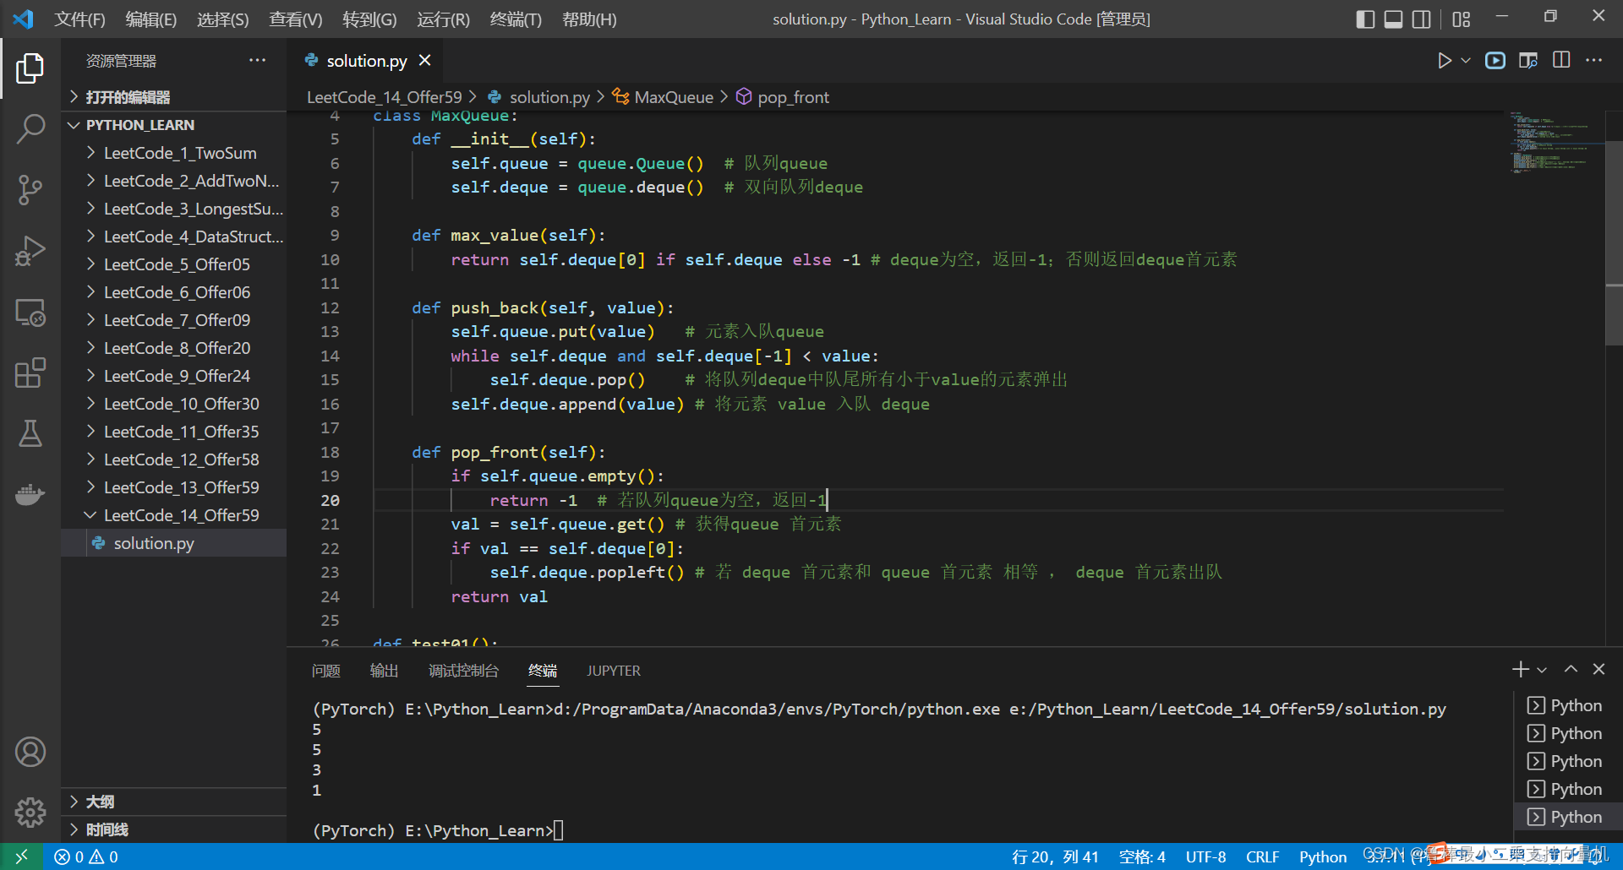The image size is (1623, 870).
Task: Maximize the terminal panel size
Action: (1571, 670)
